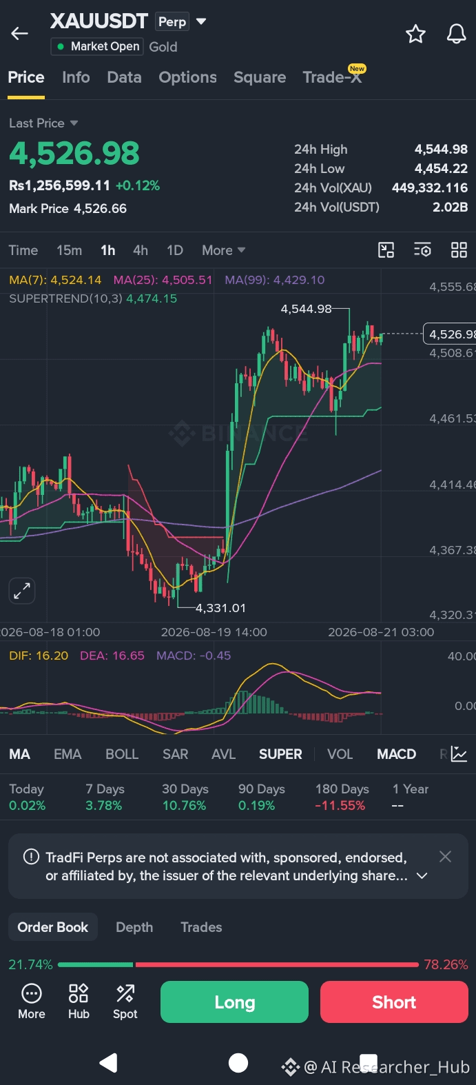Viewport: 476px width, 1085px height.
Task: Tap the 180 Days -11.55% performance
Action: [x=342, y=797]
